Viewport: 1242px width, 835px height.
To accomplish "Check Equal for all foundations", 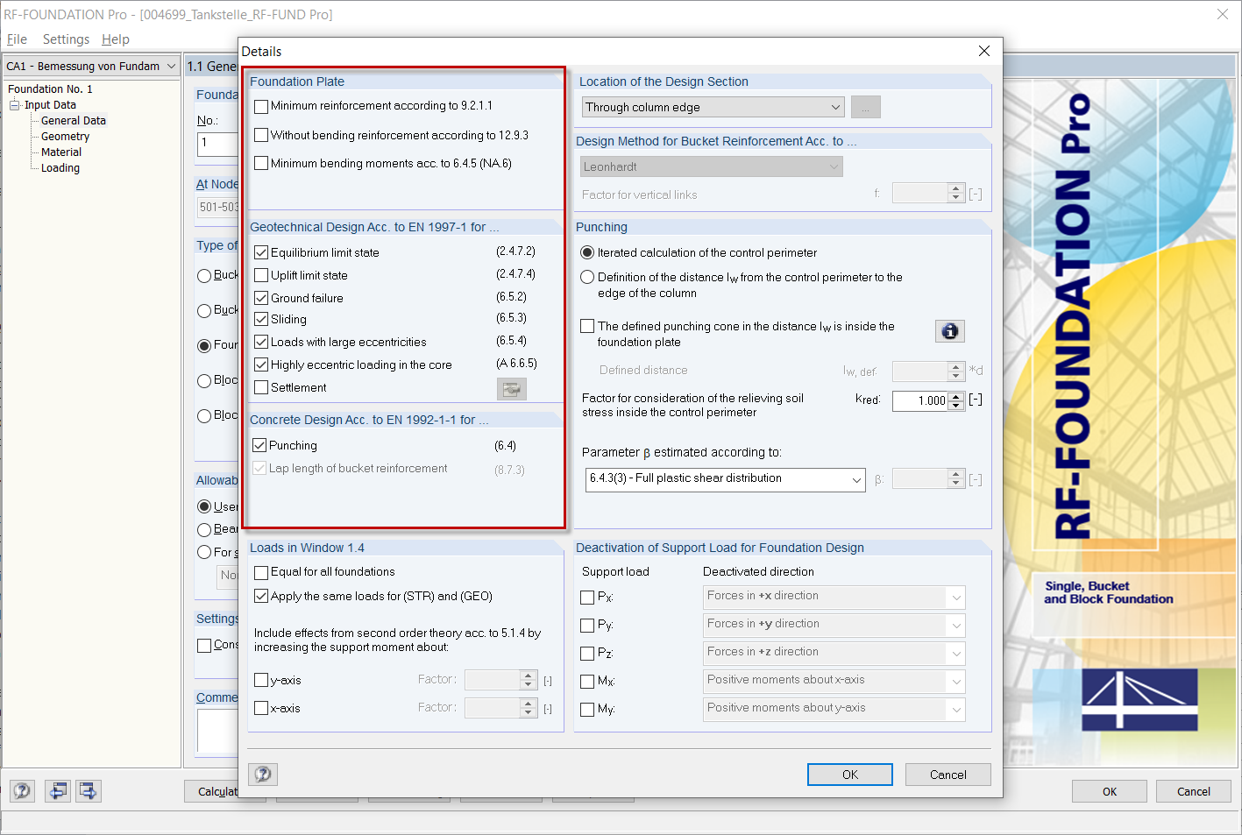I will [260, 571].
